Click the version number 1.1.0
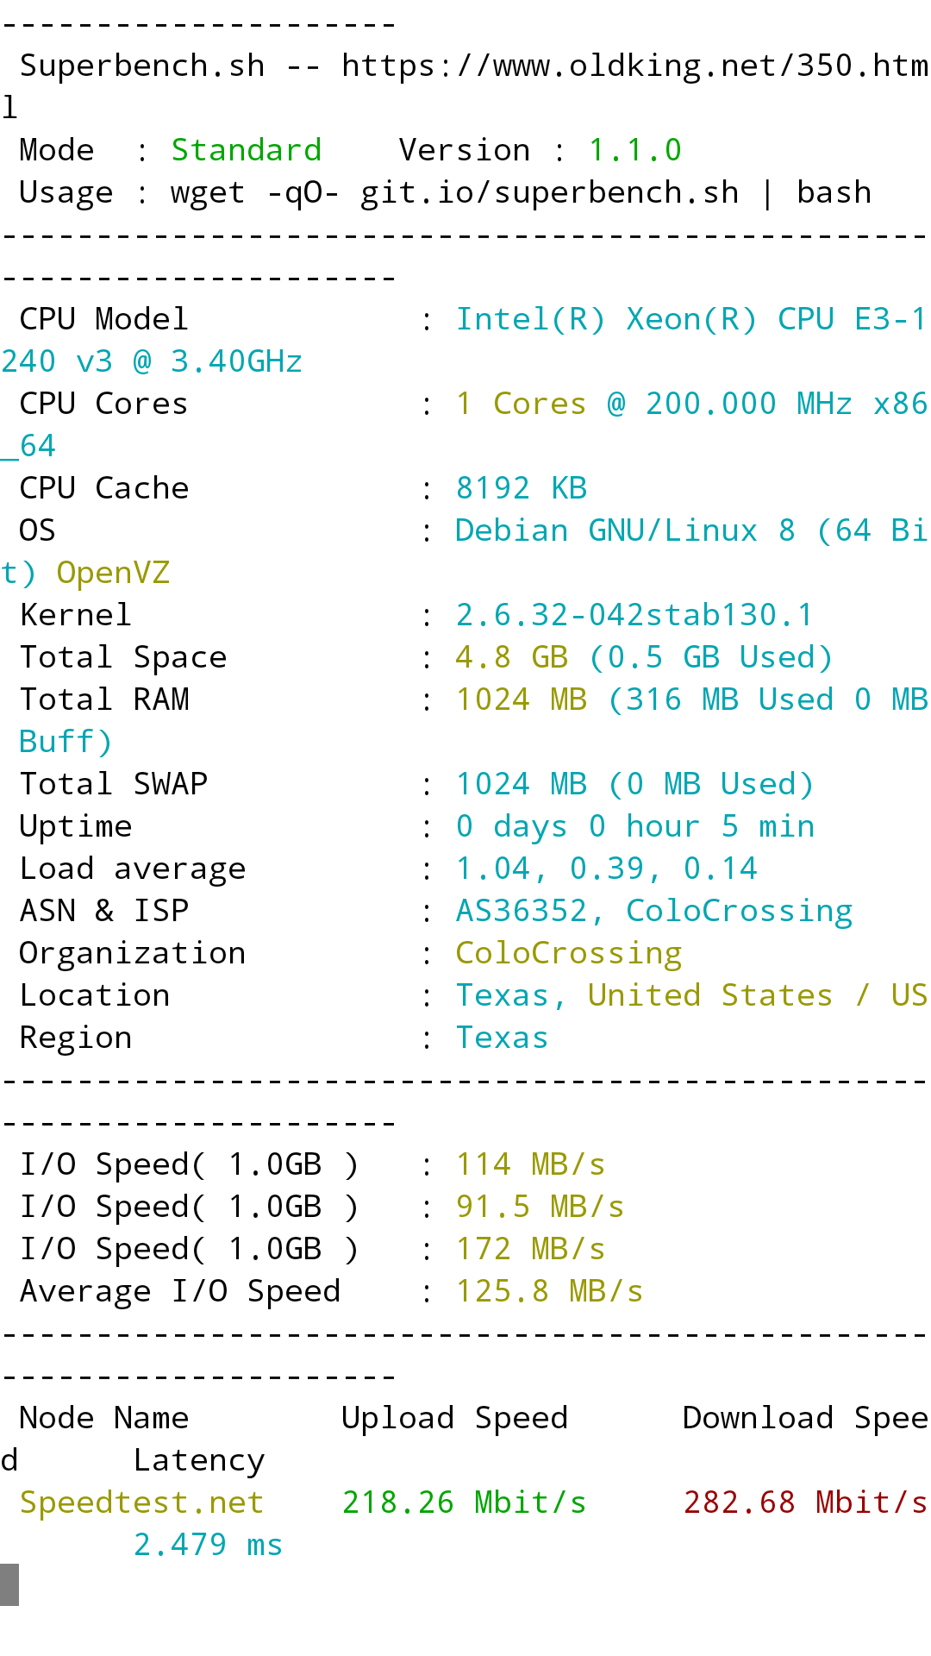 635,150
